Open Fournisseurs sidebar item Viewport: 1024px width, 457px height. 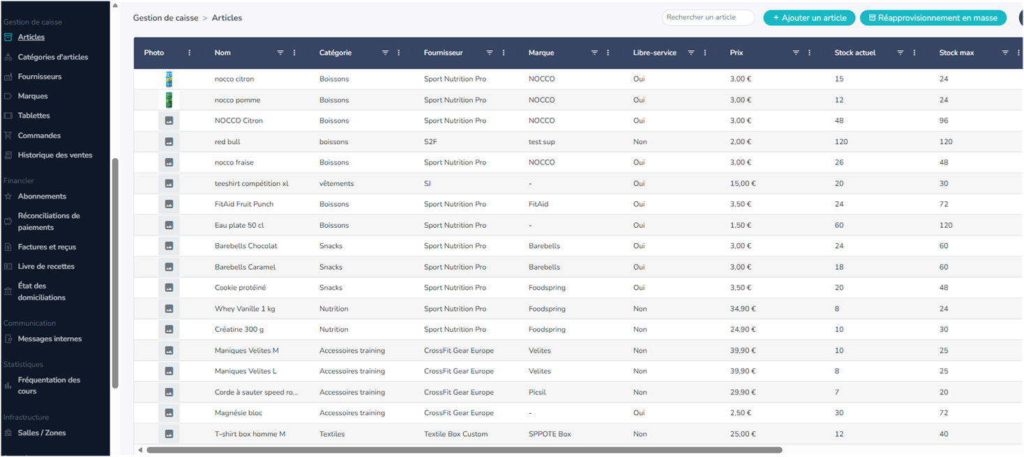click(40, 77)
